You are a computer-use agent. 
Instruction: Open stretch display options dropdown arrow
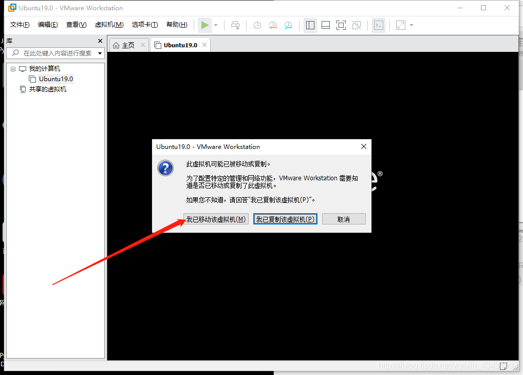coord(412,25)
